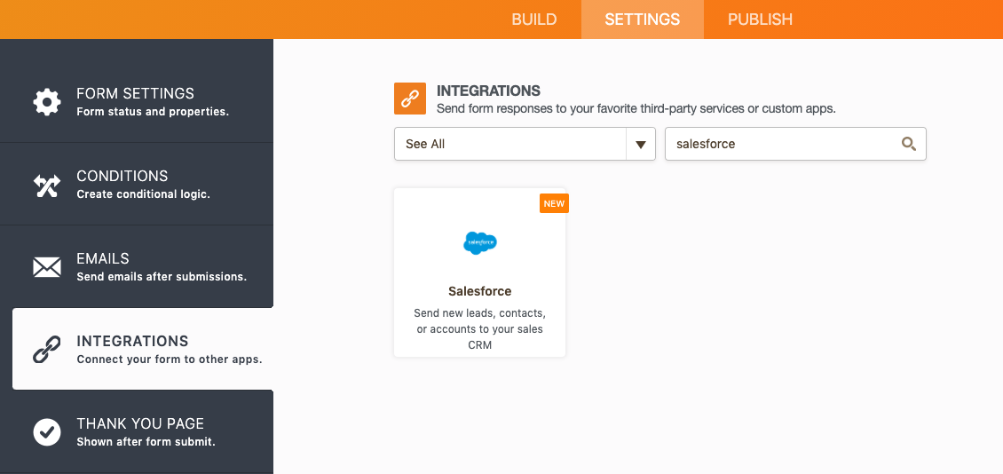1003x474 pixels.
Task: Focus the integrations search field containing salesforce
Action: pos(795,144)
